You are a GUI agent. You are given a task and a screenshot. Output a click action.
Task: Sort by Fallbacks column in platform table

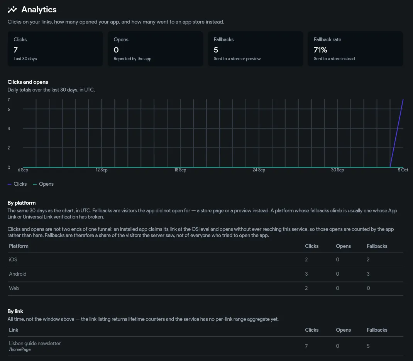377,246
